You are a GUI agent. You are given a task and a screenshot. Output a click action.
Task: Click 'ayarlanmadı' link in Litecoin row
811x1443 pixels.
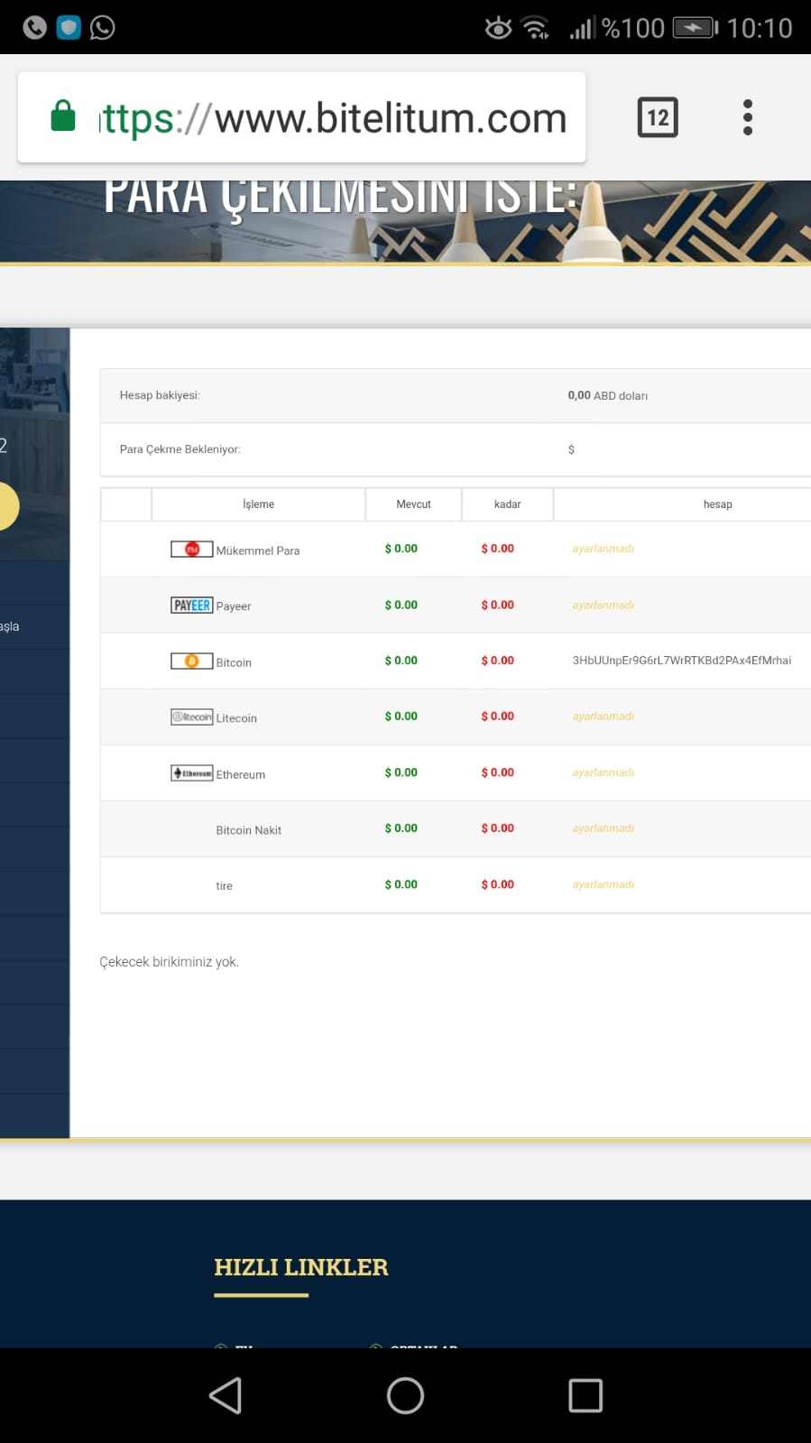tap(603, 717)
